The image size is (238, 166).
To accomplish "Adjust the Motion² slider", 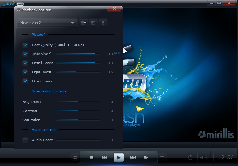I will coord(78,54).
